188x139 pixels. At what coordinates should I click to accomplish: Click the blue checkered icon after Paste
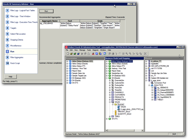click(x=105, y=54)
